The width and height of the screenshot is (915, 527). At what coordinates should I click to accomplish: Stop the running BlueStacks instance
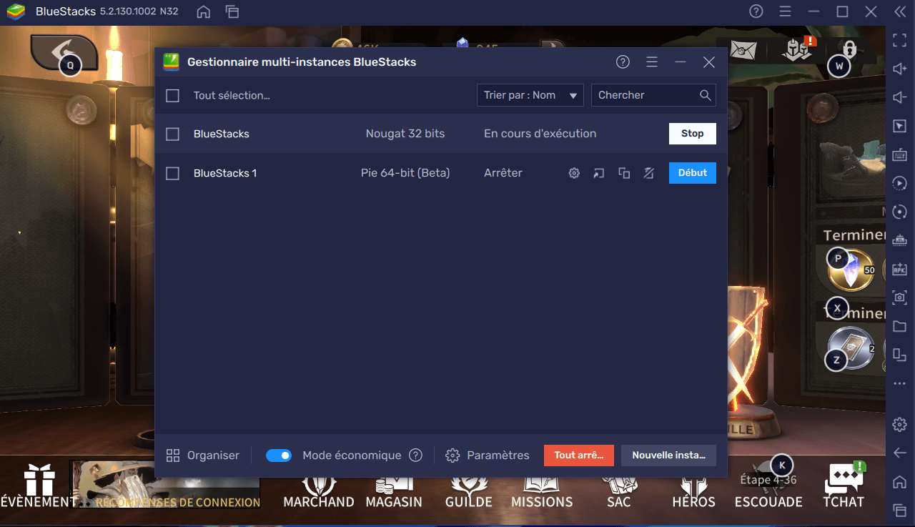692,134
